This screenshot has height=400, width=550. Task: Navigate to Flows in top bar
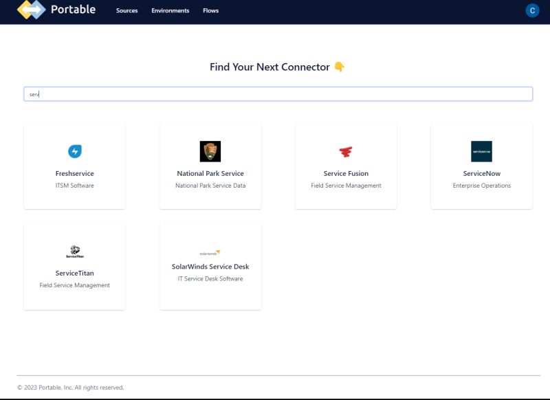[210, 11]
